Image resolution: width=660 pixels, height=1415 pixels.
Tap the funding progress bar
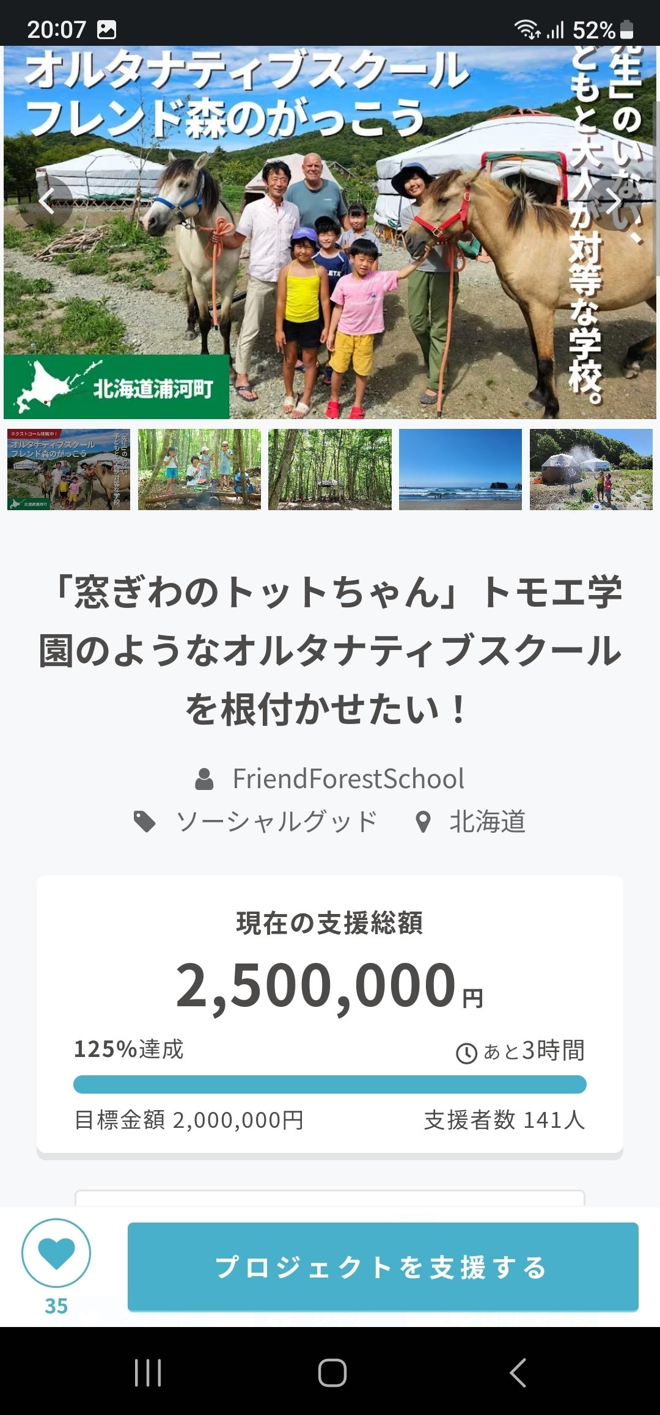[330, 1084]
